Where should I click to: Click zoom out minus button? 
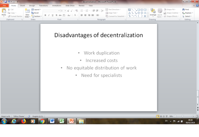(x=175, y=116)
